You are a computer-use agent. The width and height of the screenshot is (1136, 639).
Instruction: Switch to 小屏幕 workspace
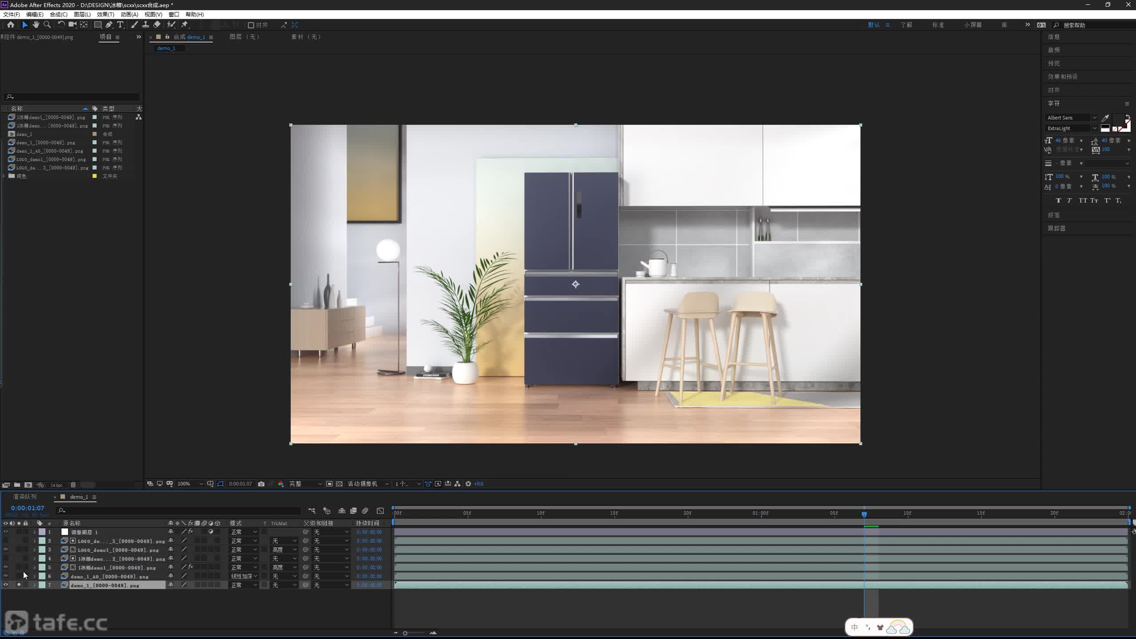pos(973,25)
